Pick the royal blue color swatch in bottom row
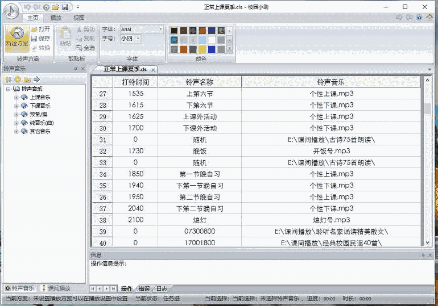The height and width of the screenshot is (306, 438). pos(212,49)
